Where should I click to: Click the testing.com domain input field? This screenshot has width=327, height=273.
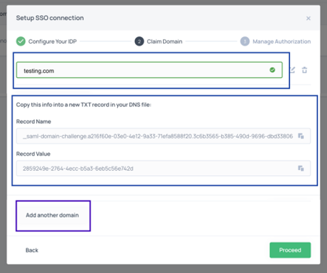click(140, 70)
